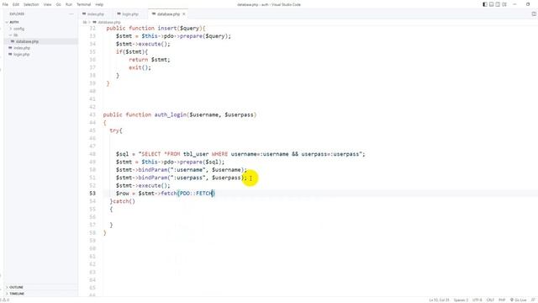This screenshot has width=538, height=303.
Task: Click the auth_login function name
Action: [x=170, y=114]
